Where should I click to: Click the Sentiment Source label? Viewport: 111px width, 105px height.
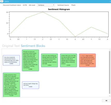point(63,5)
